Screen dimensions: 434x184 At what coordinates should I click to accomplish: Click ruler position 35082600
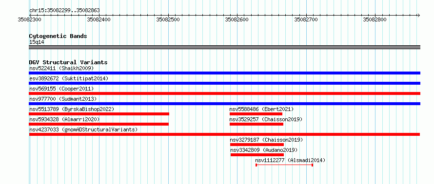pos(237,19)
